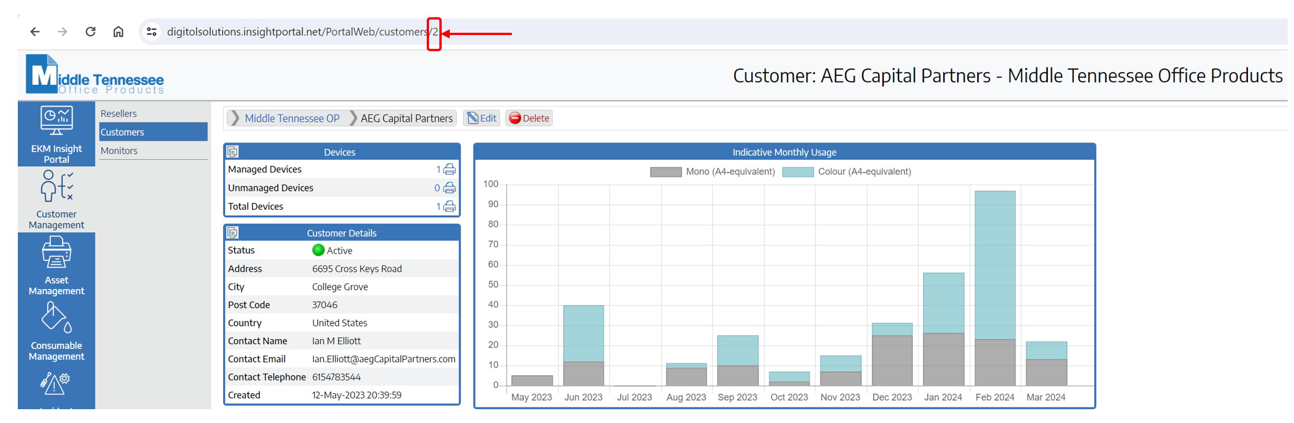This screenshot has width=1294, height=423.
Task: Click the AEG Capital Partners breadcrumb
Action: [x=407, y=118]
